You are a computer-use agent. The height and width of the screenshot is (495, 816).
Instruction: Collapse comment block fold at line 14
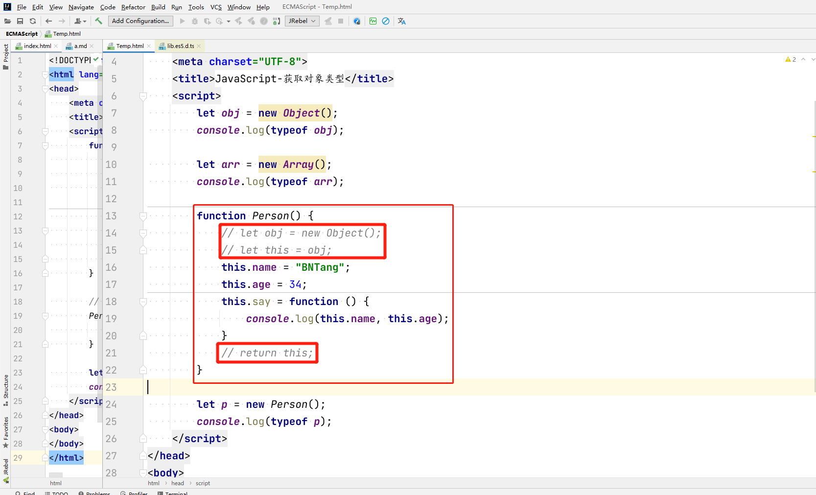143,233
